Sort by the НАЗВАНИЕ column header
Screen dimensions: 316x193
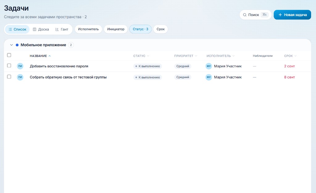click(x=40, y=56)
